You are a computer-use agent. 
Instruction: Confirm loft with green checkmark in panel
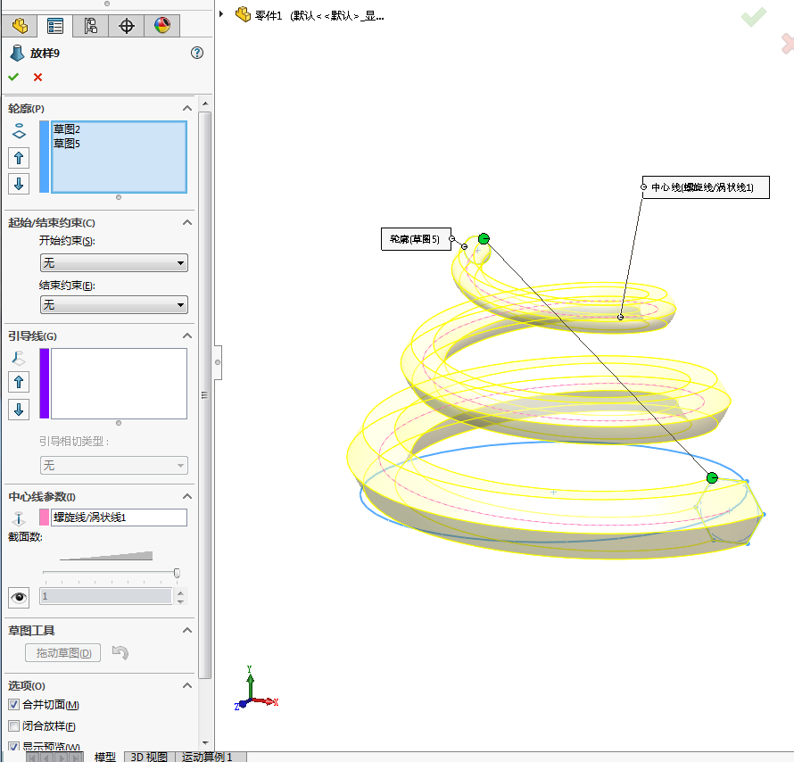click(13, 77)
